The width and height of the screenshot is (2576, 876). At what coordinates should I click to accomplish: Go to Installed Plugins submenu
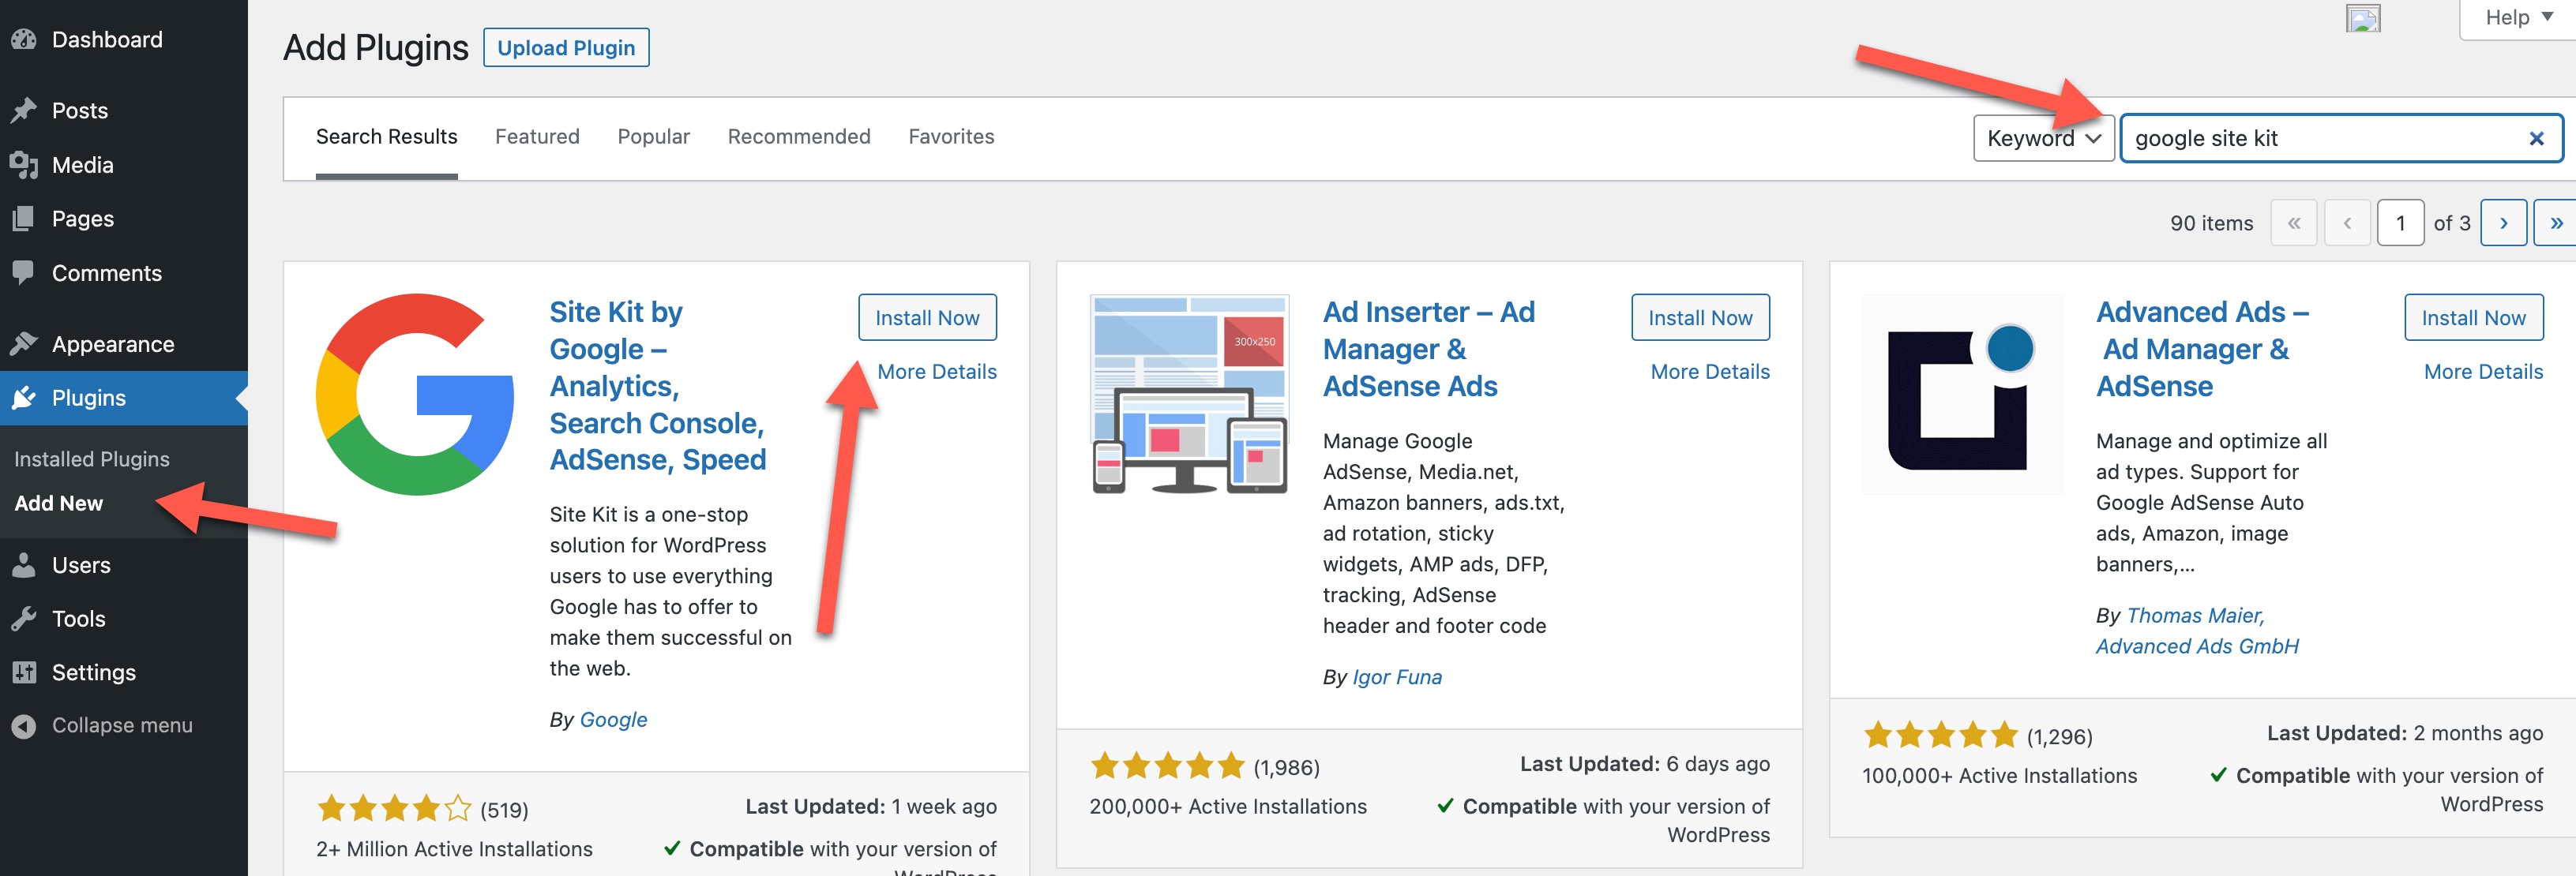(92, 459)
